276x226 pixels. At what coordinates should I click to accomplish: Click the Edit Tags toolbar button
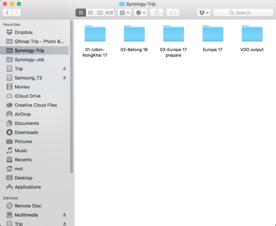173,13
